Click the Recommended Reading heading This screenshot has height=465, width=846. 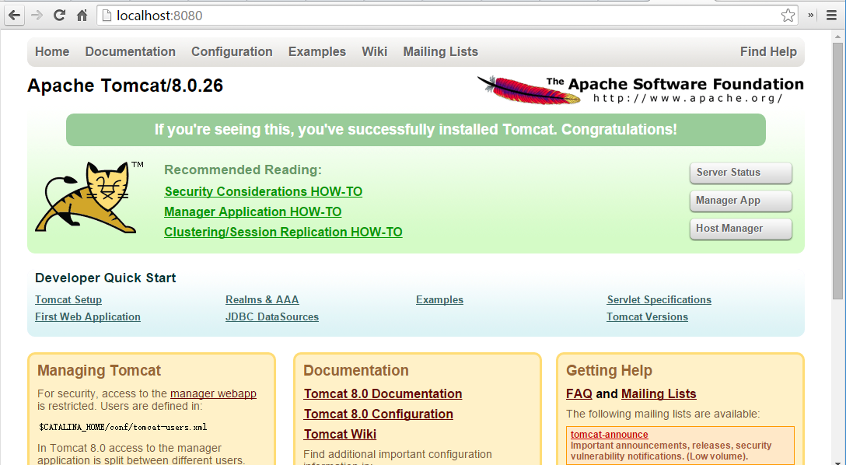click(243, 170)
